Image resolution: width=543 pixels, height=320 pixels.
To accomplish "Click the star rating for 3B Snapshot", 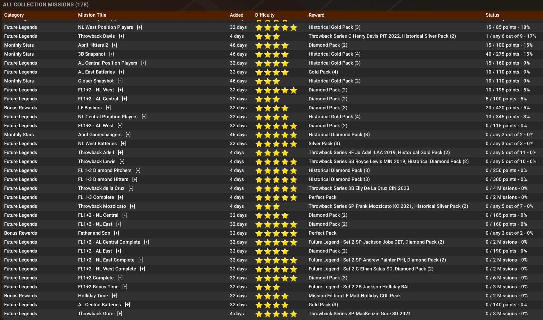I will tap(272, 54).
